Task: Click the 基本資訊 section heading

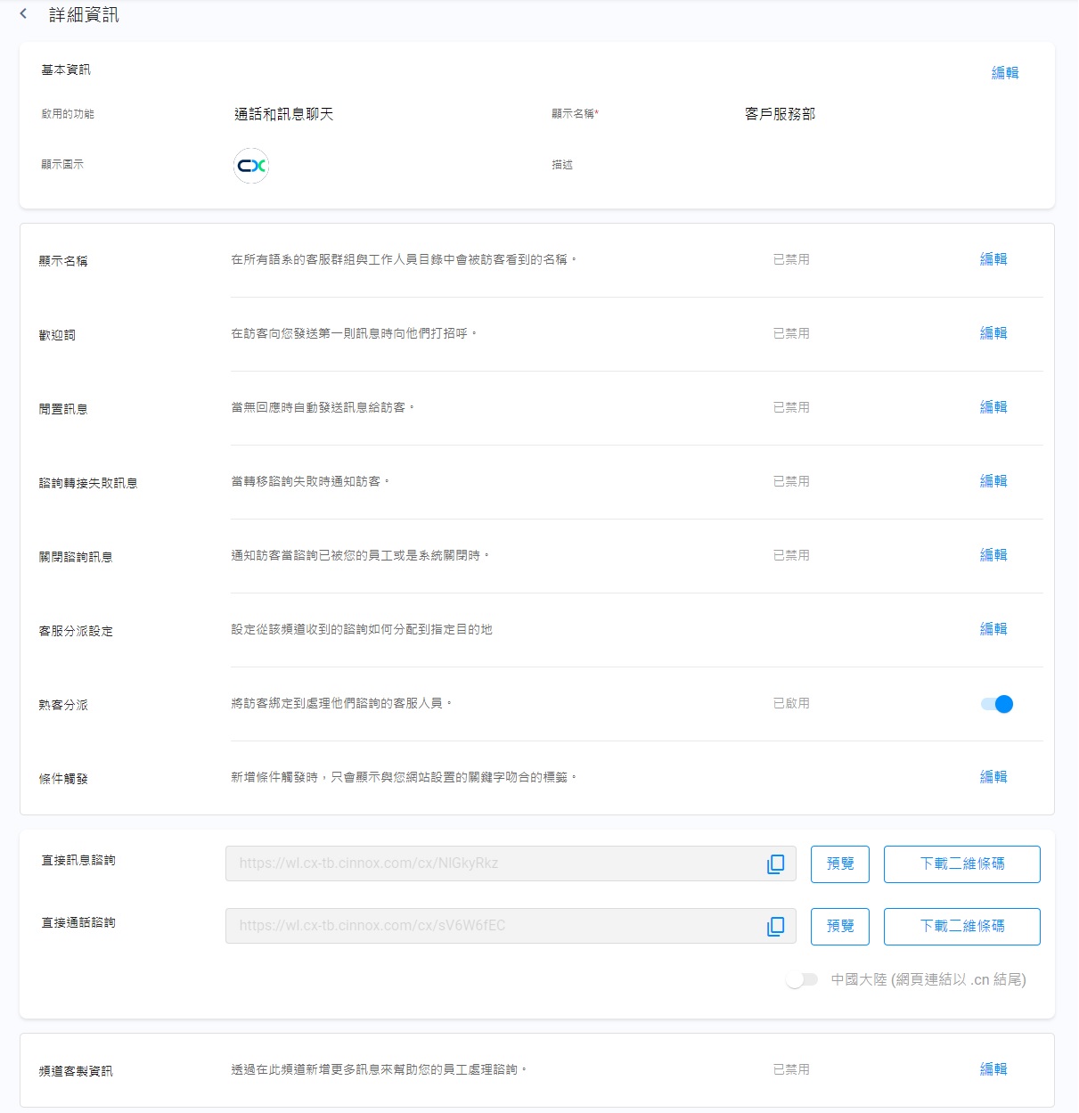Action: [66, 70]
